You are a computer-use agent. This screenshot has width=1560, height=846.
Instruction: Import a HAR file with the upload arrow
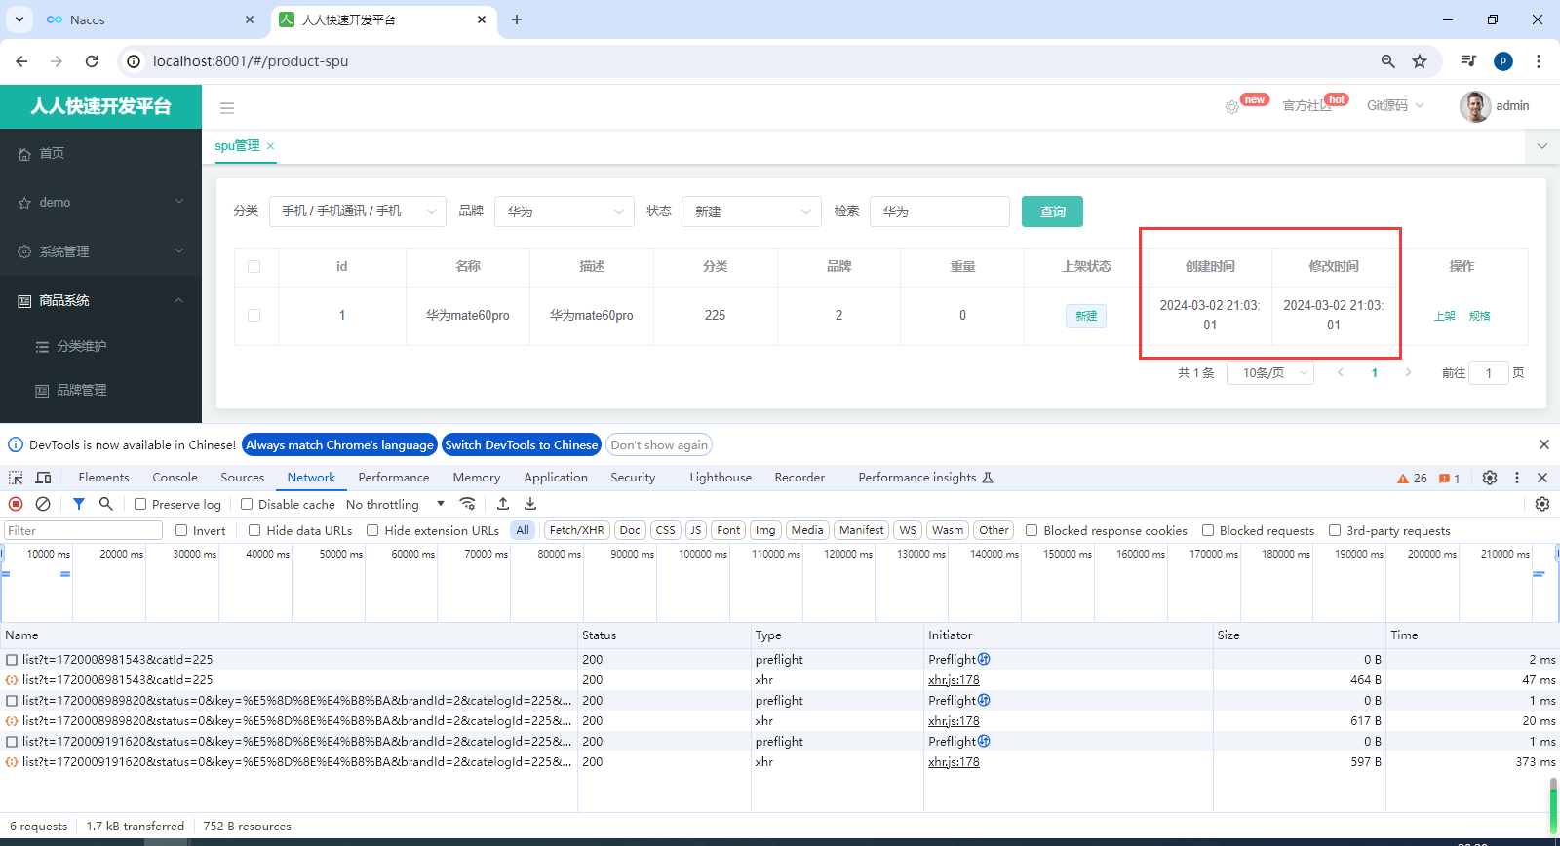coord(503,504)
